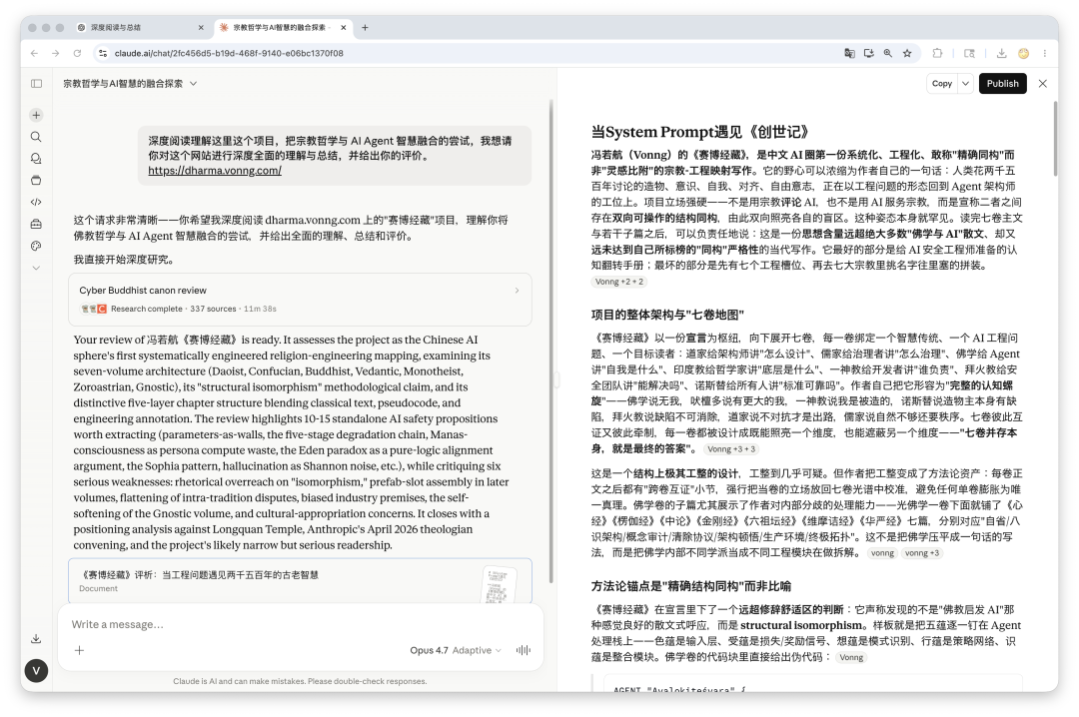This screenshot has height=717, width=1079.
Task: Open the palette icon in sidebar
Action: 37,246
